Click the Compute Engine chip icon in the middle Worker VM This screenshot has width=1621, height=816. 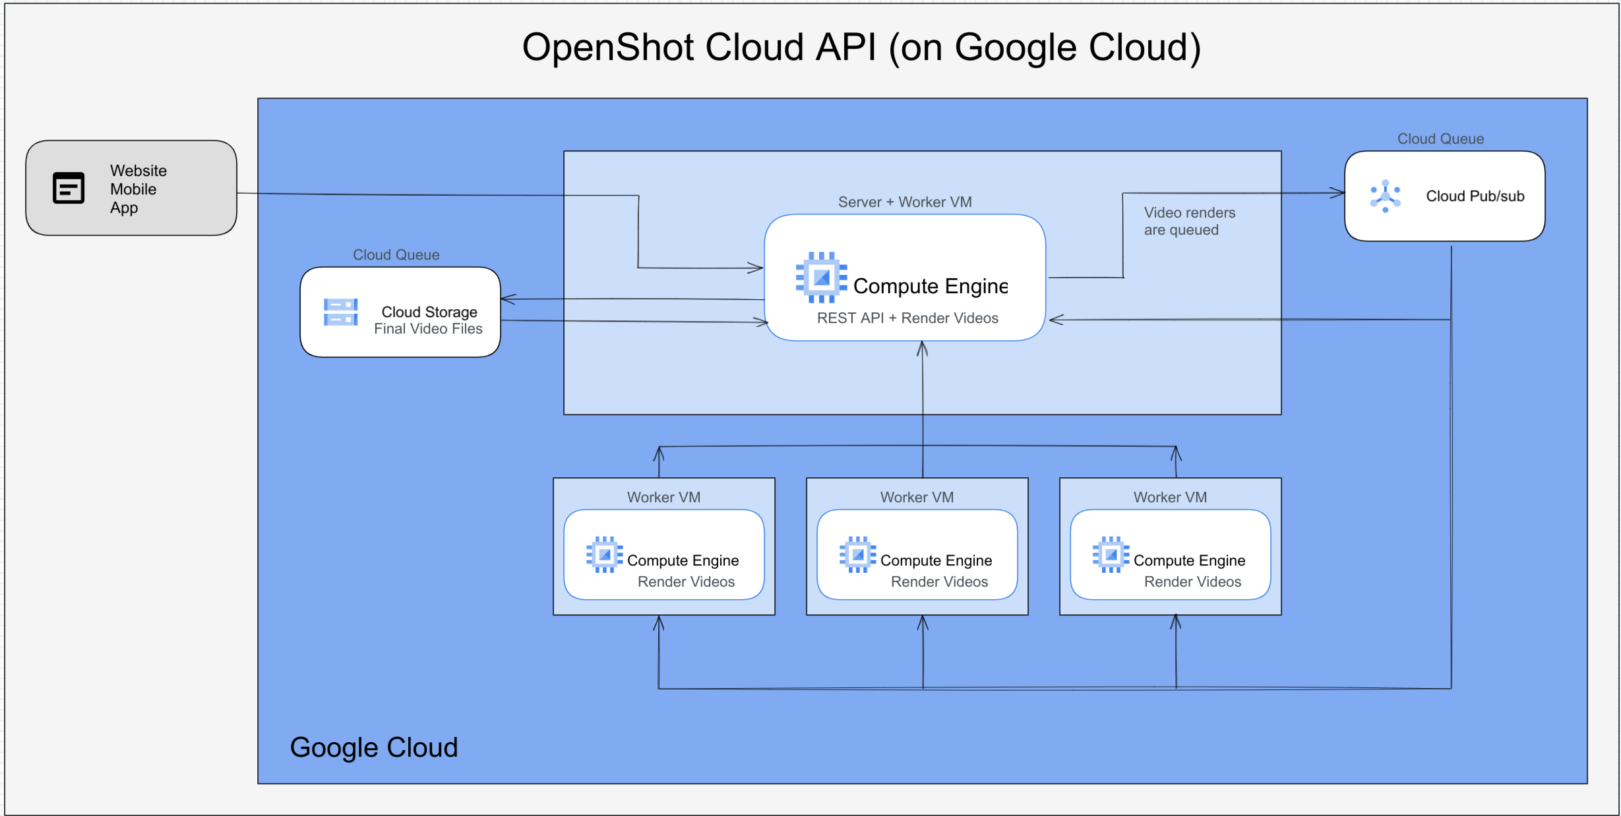click(857, 554)
